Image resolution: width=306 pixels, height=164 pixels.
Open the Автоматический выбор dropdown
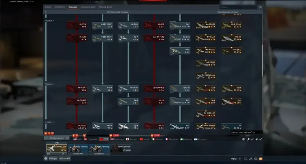tap(246, 132)
